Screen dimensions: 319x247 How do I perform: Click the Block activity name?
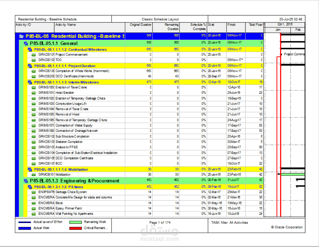59,203
